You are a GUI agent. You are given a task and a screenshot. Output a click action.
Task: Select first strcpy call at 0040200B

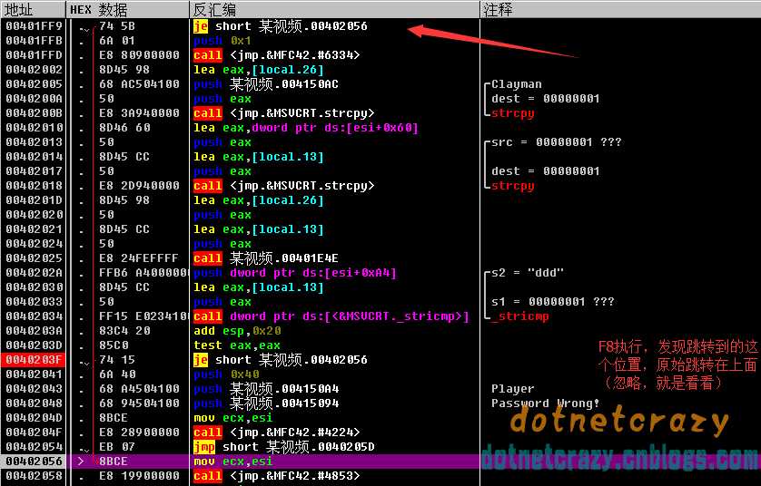pyautogui.click(x=284, y=113)
